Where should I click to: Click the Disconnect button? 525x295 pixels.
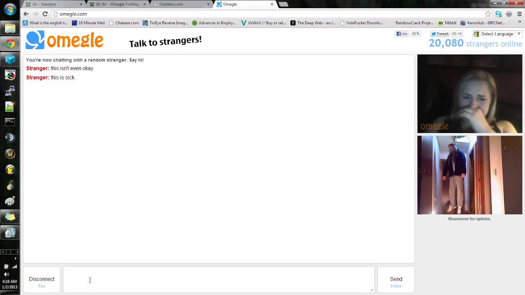pyautogui.click(x=41, y=280)
